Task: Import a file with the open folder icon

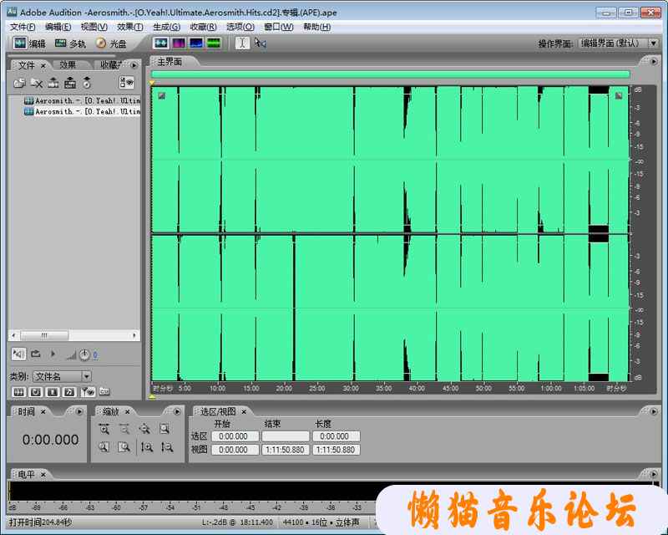Action: pyautogui.click(x=19, y=83)
